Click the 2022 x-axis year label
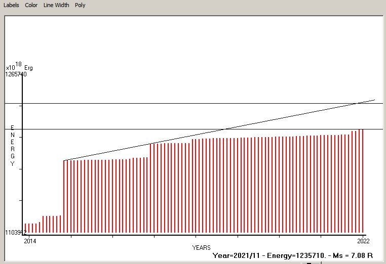The height and width of the screenshot is (264, 386). click(x=363, y=240)
